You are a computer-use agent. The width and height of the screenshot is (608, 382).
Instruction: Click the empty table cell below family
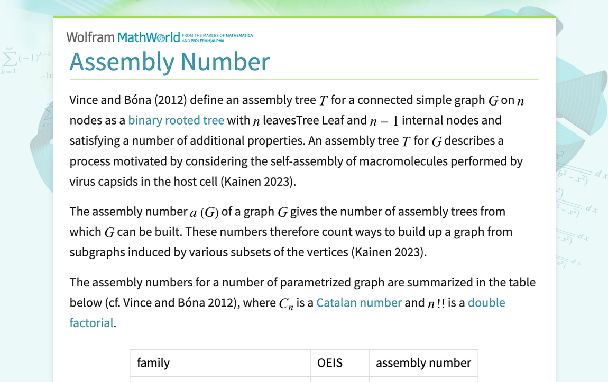tap(219, 379)
